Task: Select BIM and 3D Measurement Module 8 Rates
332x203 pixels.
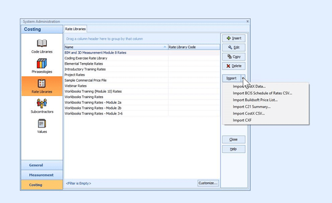Action: click(142, 53)
